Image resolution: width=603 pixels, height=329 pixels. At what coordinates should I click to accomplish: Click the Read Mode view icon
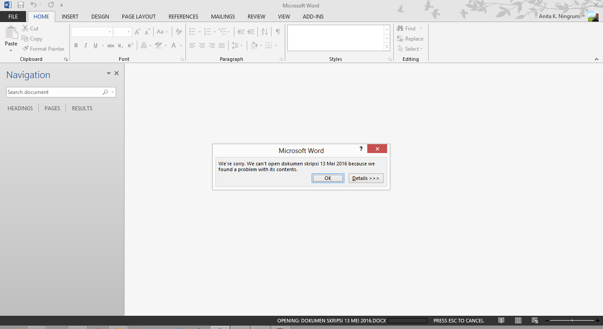tap(501, 321)
